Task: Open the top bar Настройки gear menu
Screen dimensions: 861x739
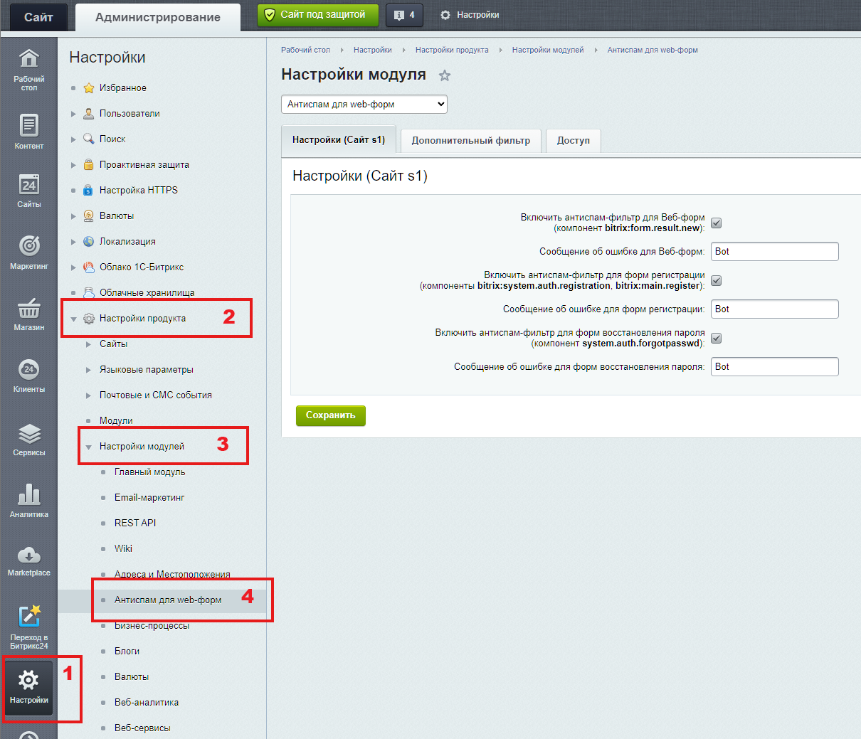Action: (470, 15)
